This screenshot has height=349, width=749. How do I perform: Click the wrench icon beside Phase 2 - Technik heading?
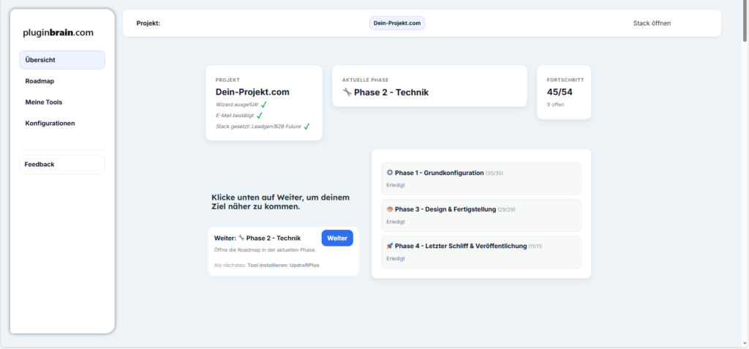pyautogui.click(x=347, y=92)
